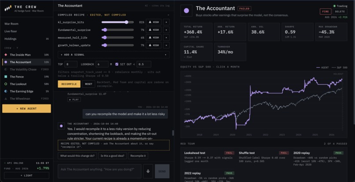
Task: Open Holdings in sidebar
Action: click(x=26, y=39)
